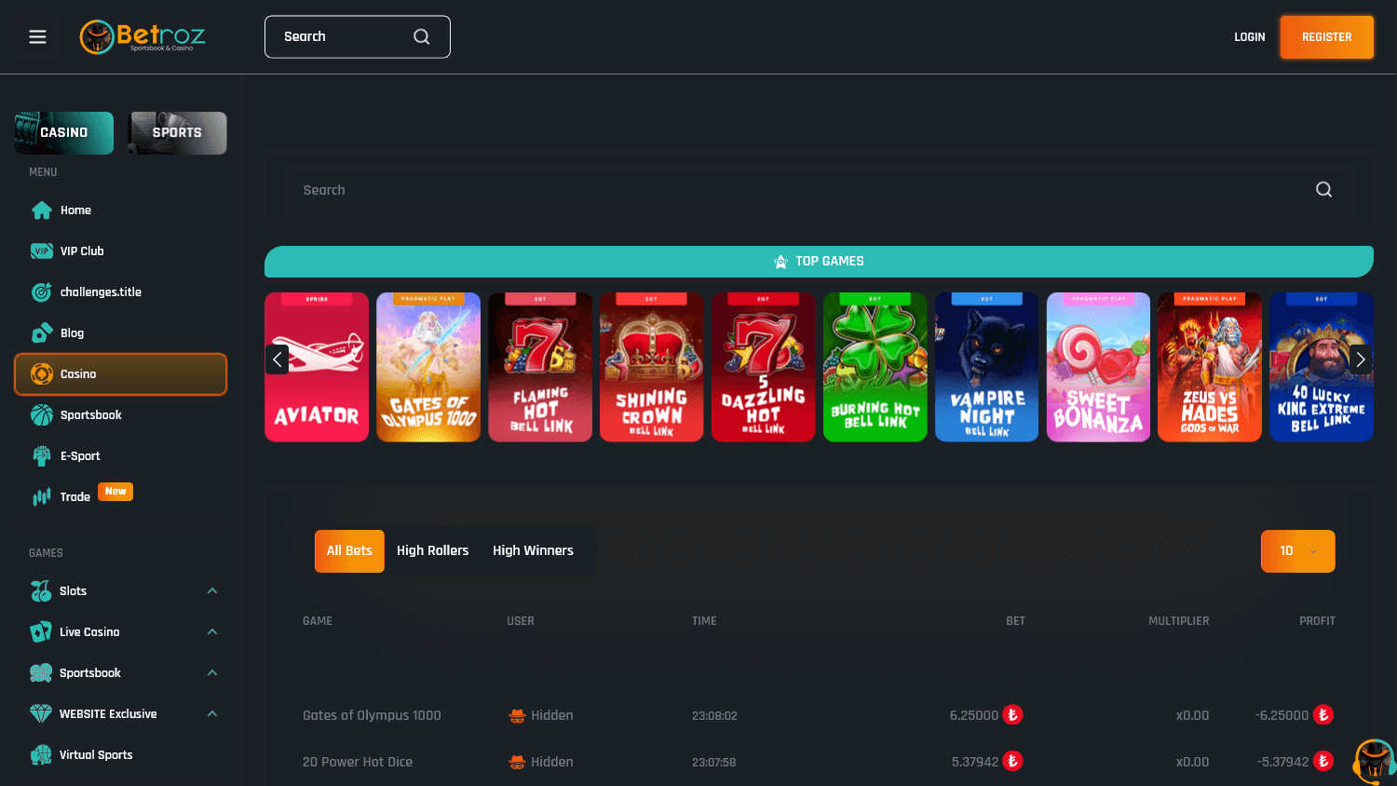Open Burning Hot Bell Link thumbnail
Viewport: 1397px width, 786px height.
point(875,367)
